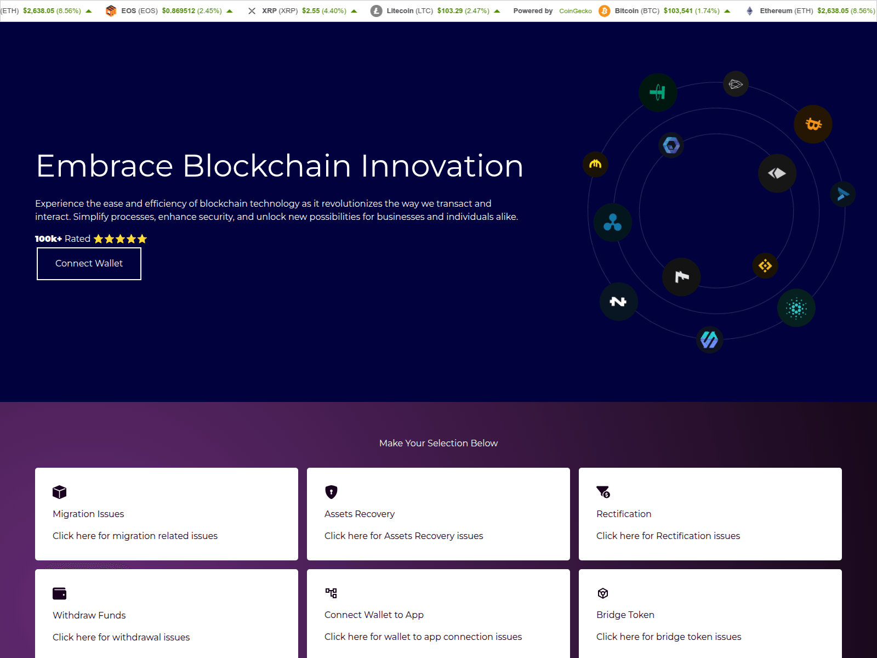Click the Connect Wallet button
This screenshot has width=877, height=658.
click(88, 264)
